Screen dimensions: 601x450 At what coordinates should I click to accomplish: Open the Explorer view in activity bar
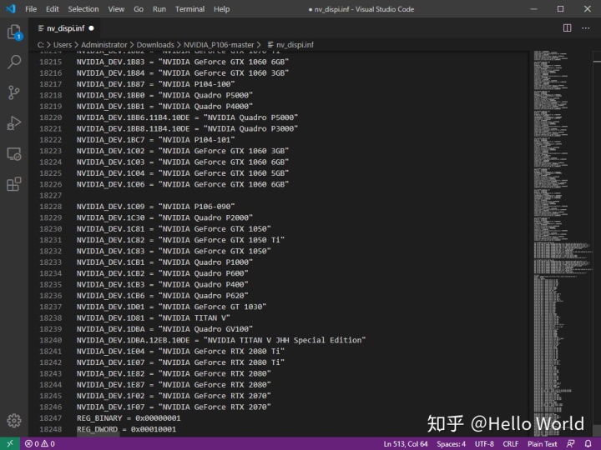[x=14, y=32]
